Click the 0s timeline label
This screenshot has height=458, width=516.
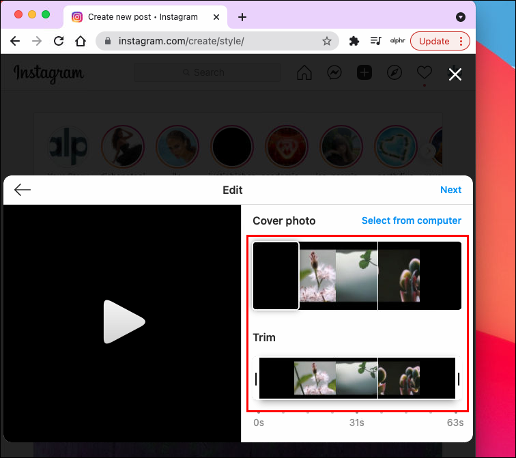[x=259, y=423]
